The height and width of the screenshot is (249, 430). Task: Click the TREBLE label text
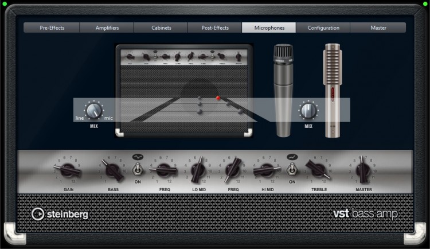tap(319, 189)
